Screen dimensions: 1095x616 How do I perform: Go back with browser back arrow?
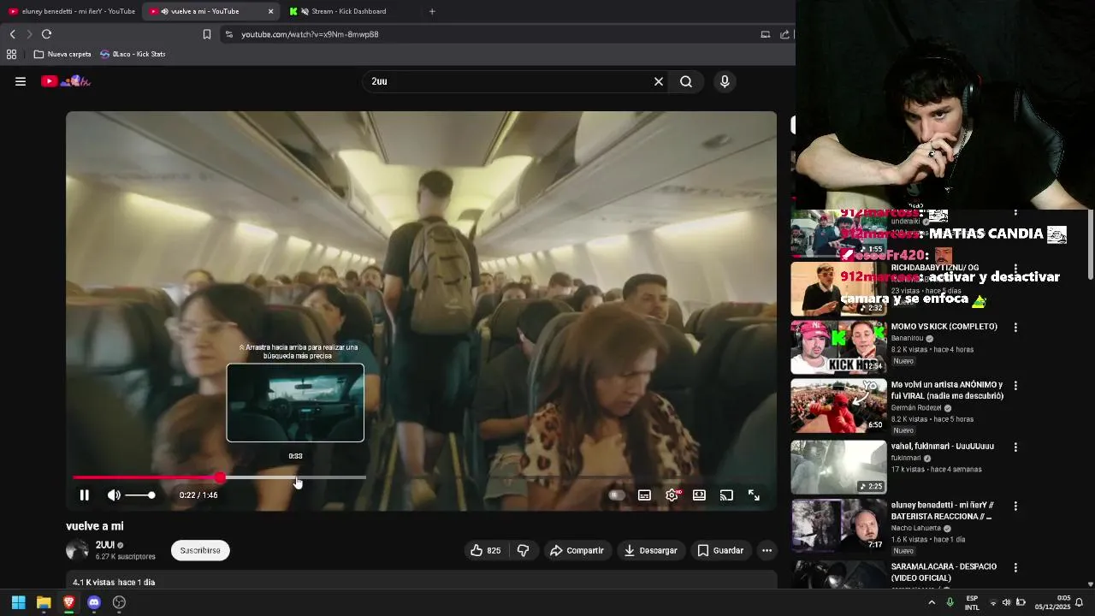13,34
